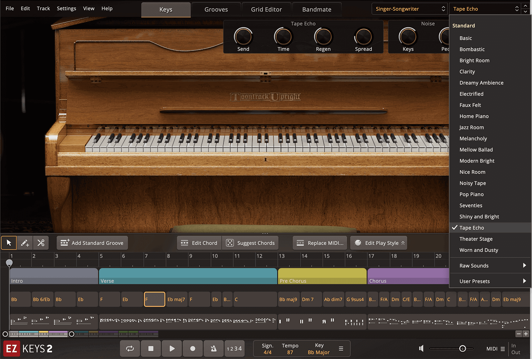The height and width of the screenshot is (359, 532).
Task: Open the song settings hamburger menu
Action: [x=341, y=349]
